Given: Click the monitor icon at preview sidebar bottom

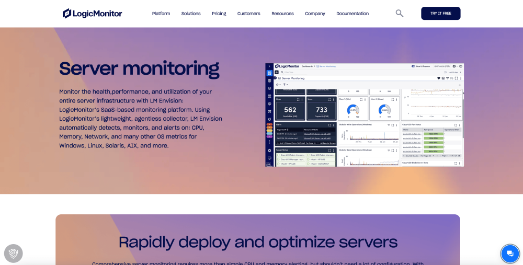Looking at the screenshot, I should (269, 158).
